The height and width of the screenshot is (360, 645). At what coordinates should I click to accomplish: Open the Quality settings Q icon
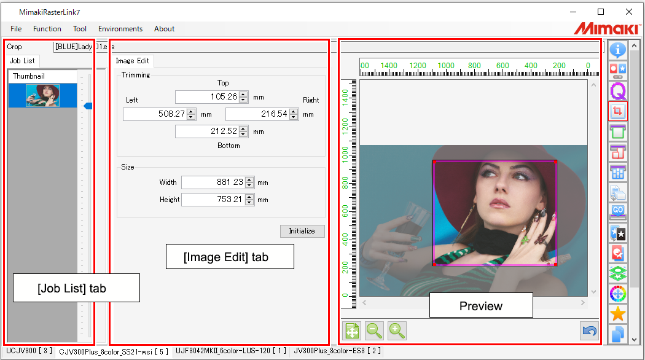click(x=619, y=91)
